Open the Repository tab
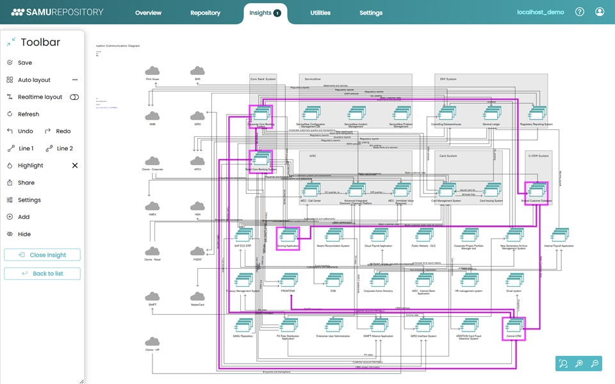 [x=205, y=13]
